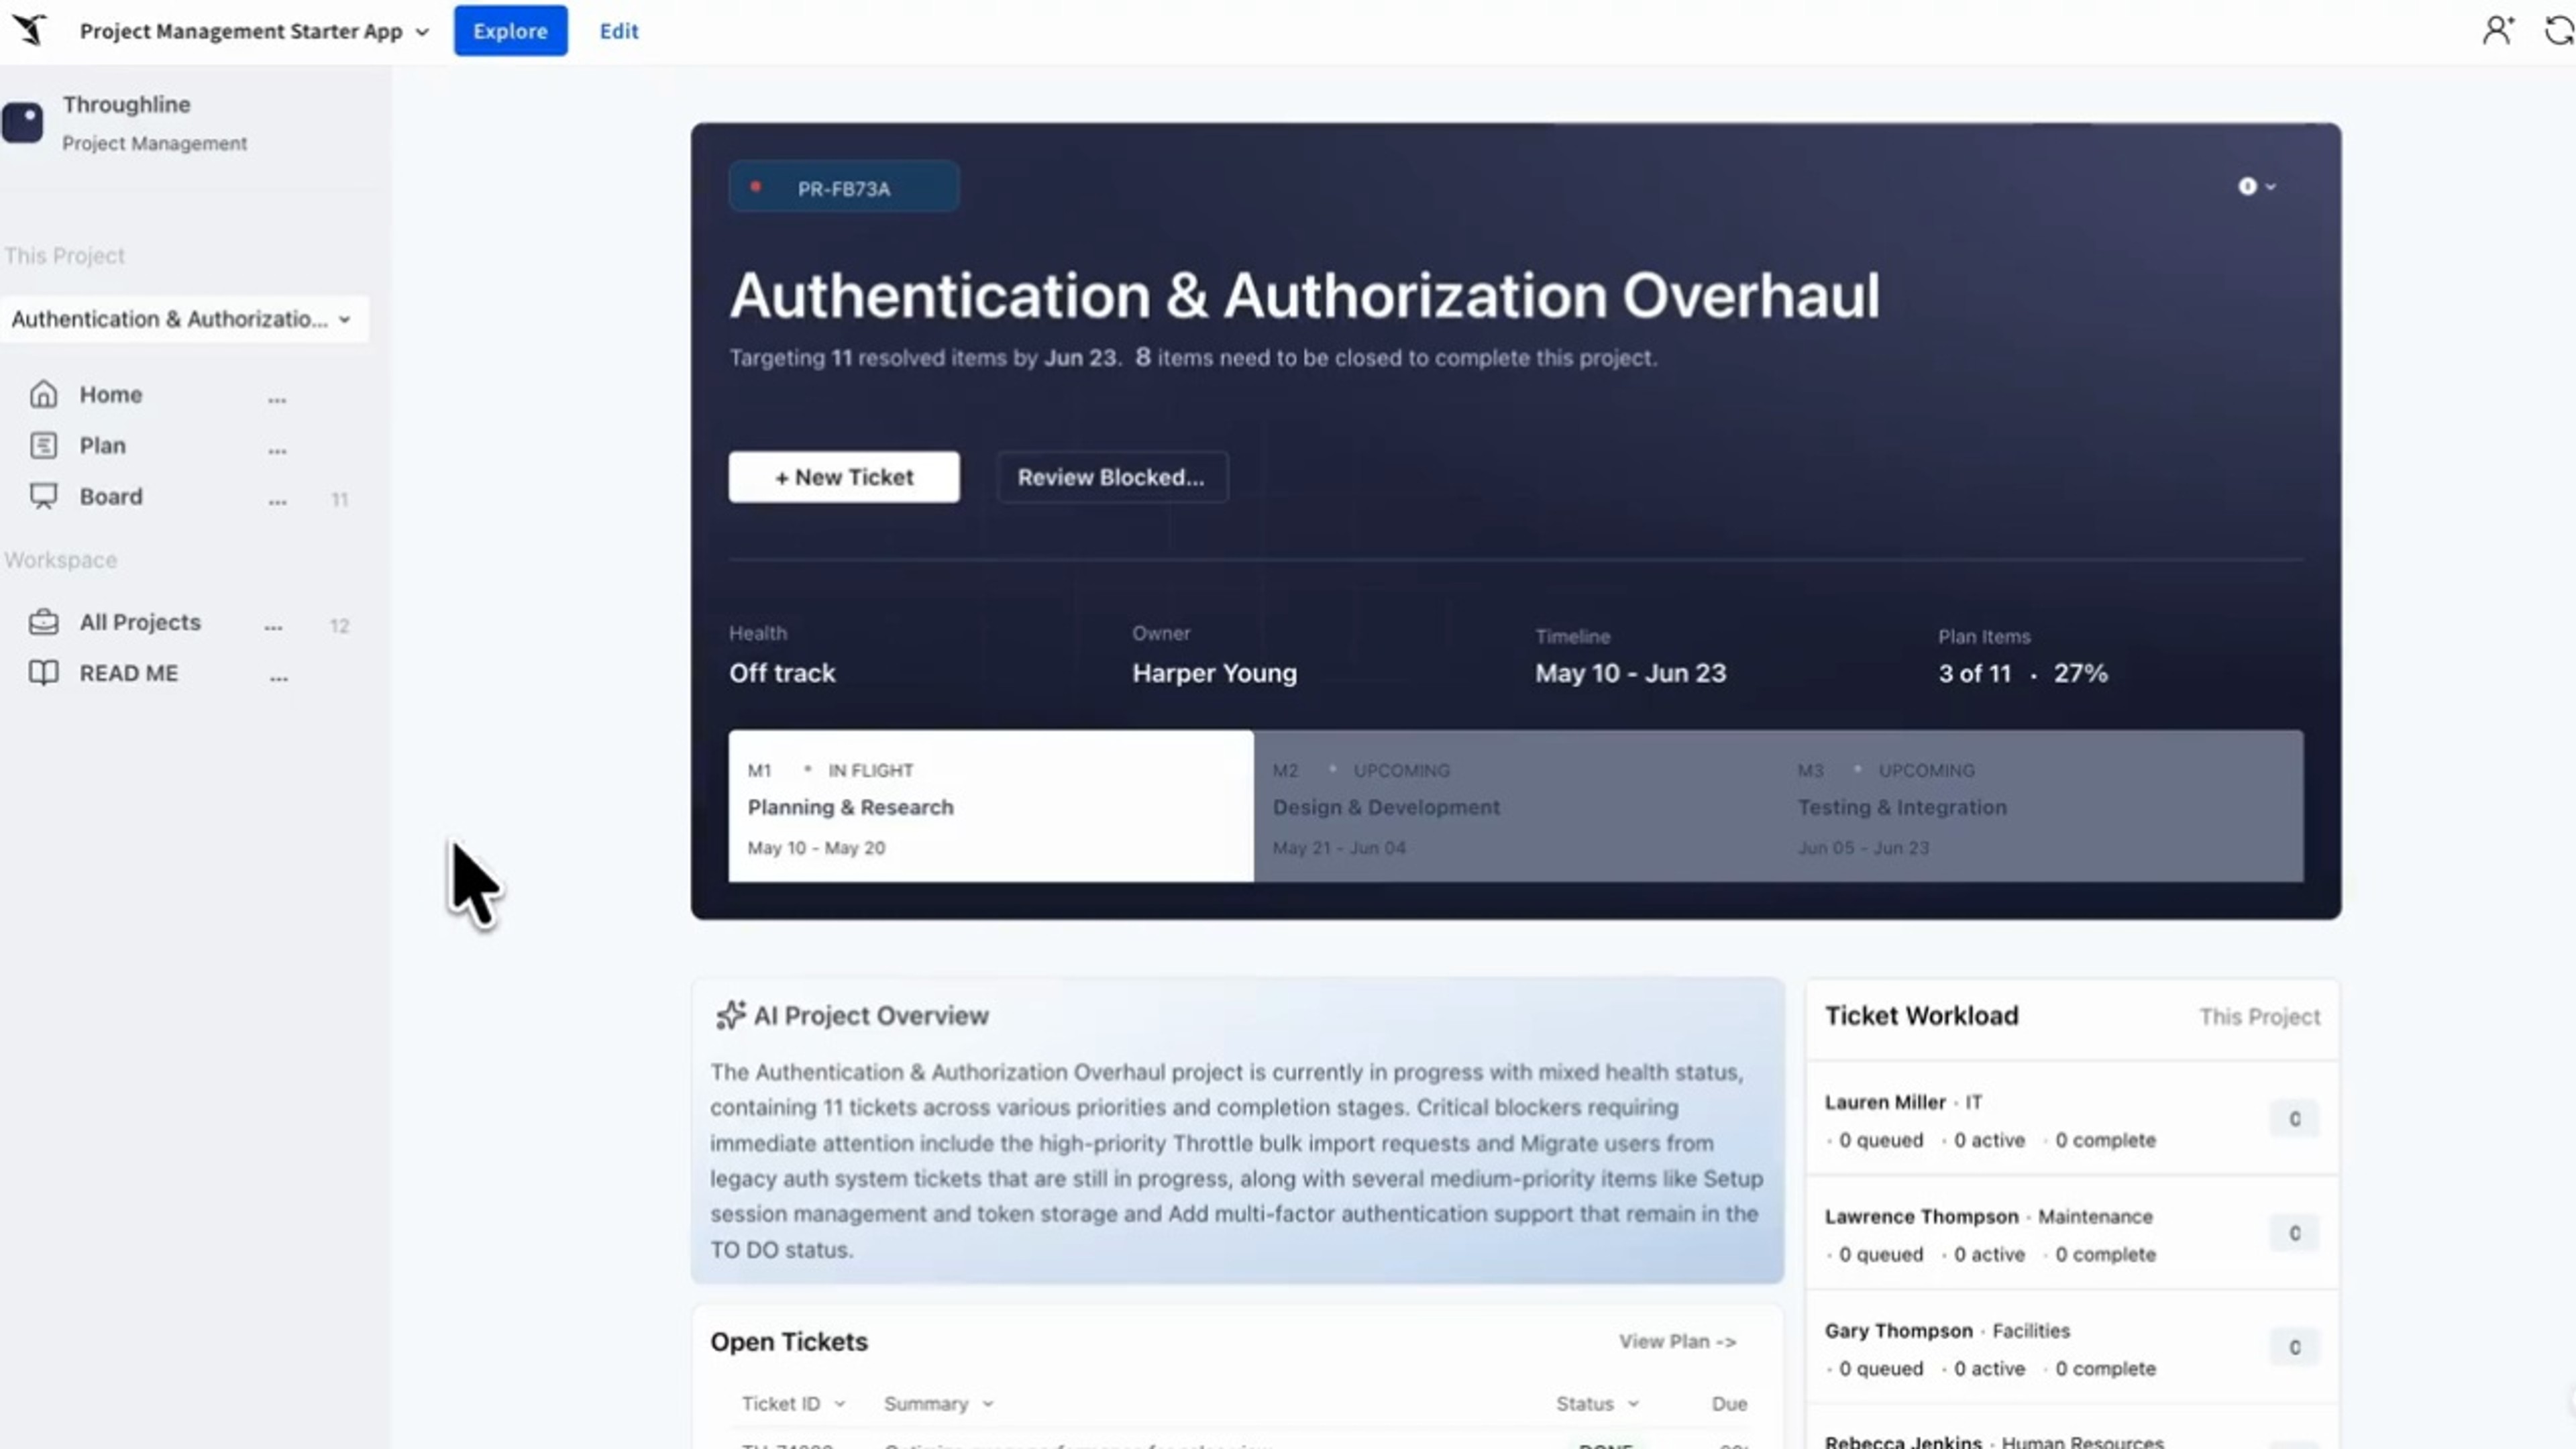
Task: Click the AI Project Overview heading
Action: pos(870,1015)
